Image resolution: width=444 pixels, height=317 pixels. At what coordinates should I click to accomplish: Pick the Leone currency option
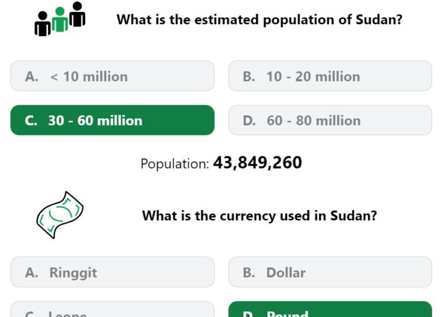point(112,309)
